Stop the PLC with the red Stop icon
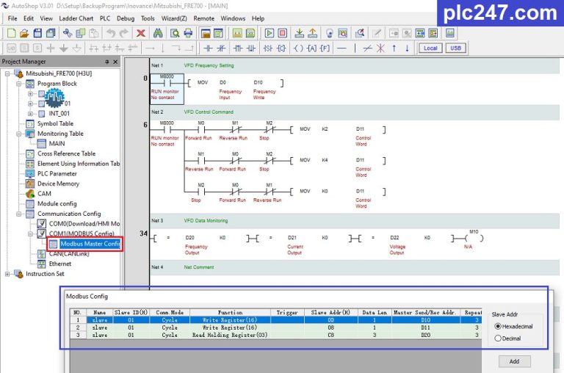Screen dimensions: 564x373 pos(282,33)
